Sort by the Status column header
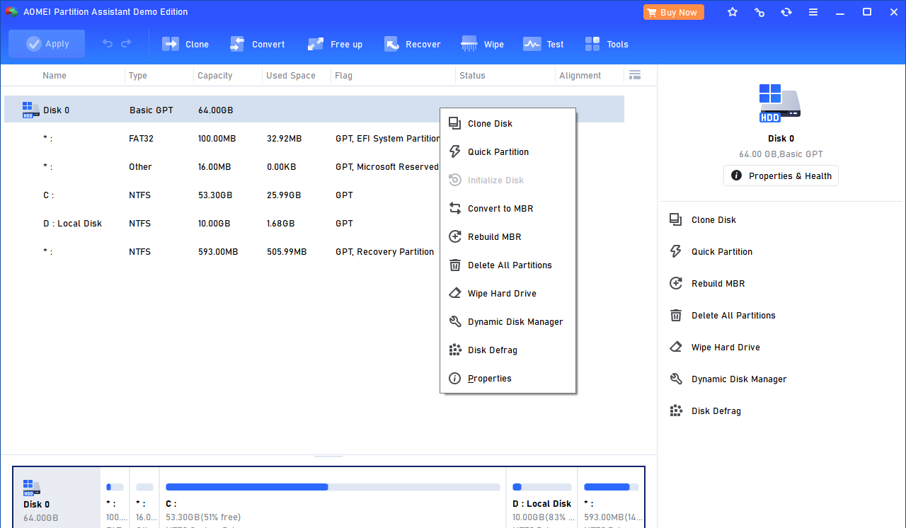The height and width of the screenshot is (528, 906). coord(472,75)
